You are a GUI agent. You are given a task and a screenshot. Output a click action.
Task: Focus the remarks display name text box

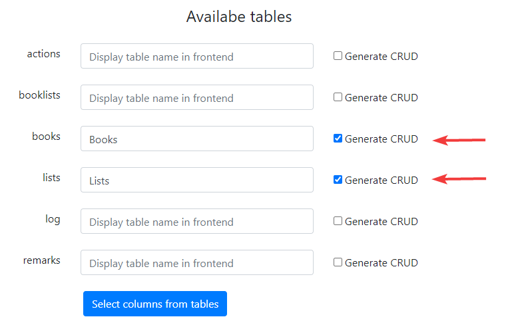pyautogui.click(x=196, y=263)
